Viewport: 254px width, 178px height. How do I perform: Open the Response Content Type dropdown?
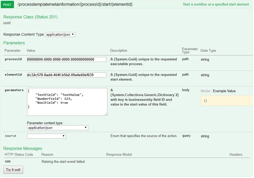click(x=60, y=34)
